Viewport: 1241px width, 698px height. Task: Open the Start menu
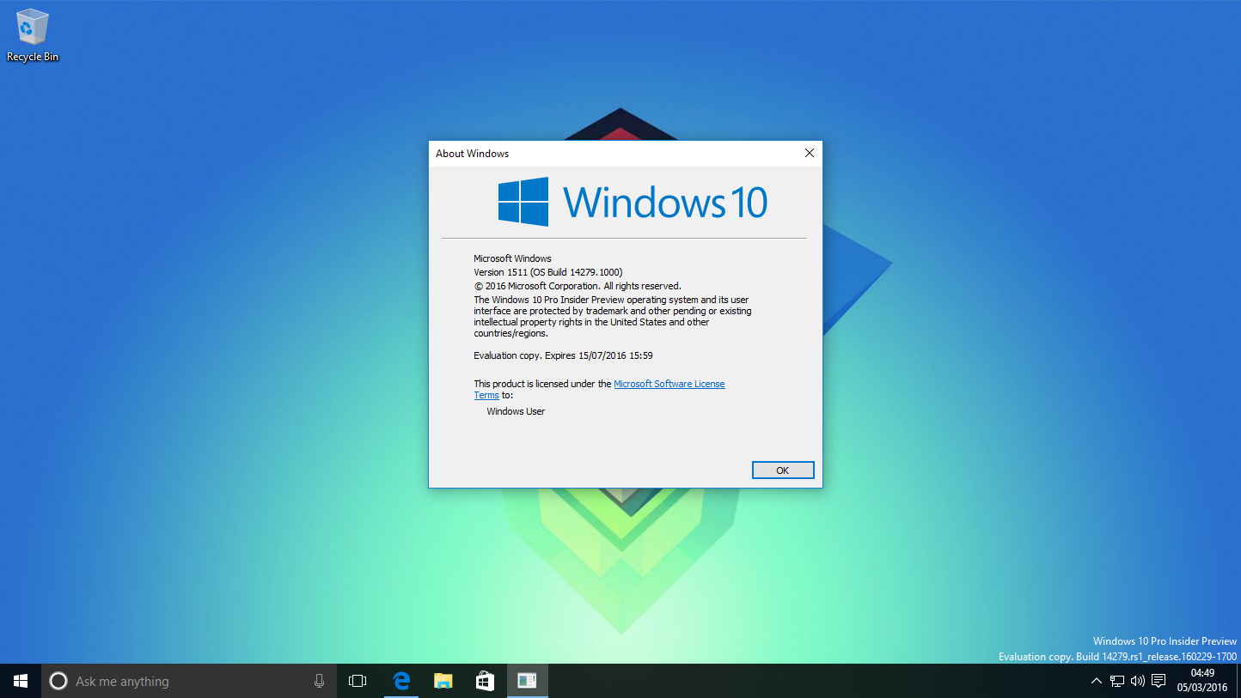21,681
